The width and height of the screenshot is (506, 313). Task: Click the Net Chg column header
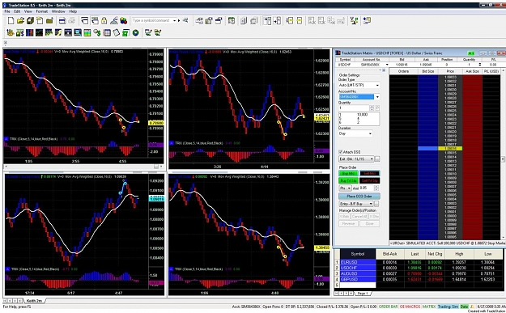(435, 254)
